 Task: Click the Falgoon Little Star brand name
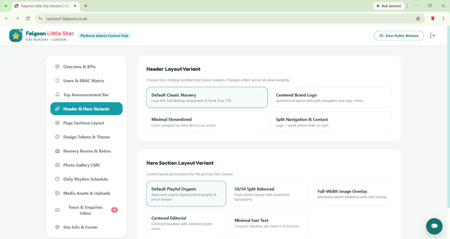(x=50, y=33)
